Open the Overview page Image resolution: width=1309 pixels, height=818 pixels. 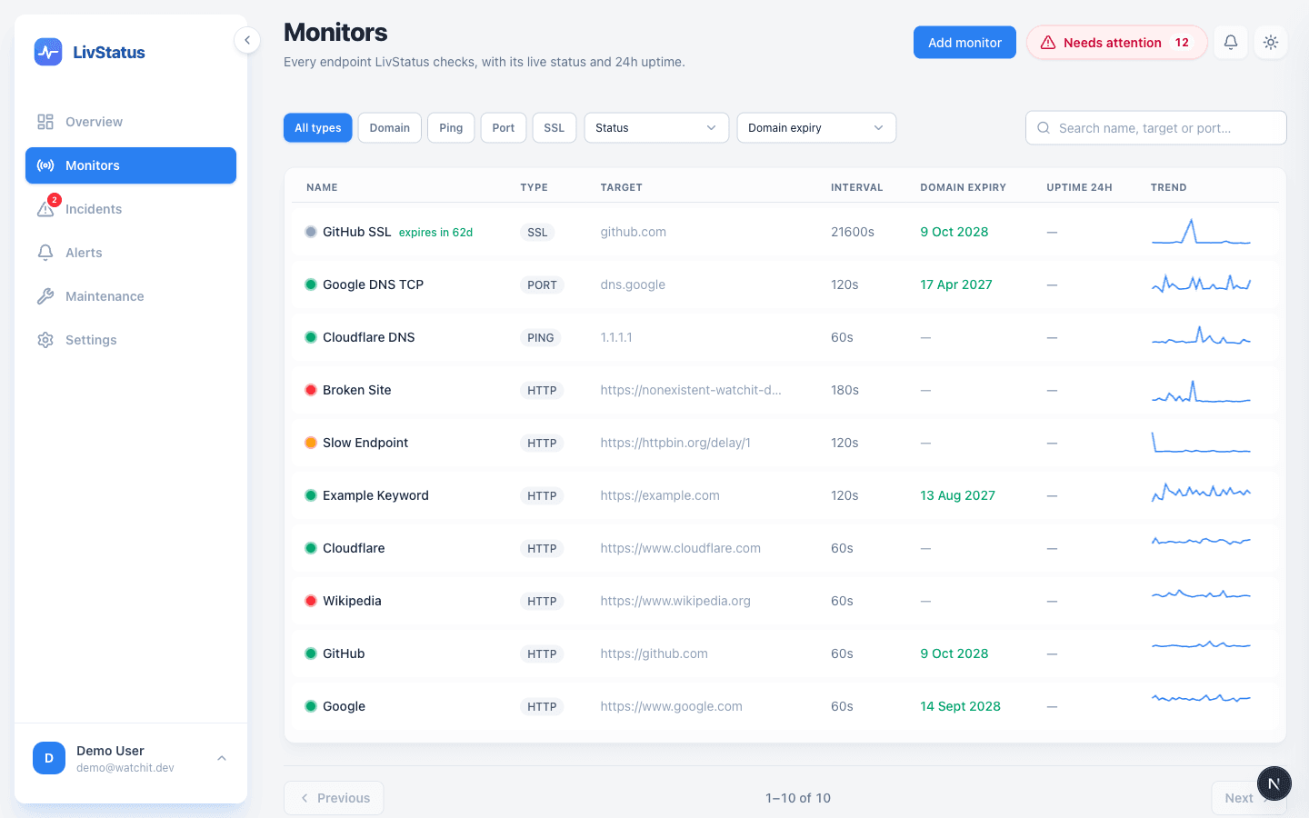pos(131,122)
